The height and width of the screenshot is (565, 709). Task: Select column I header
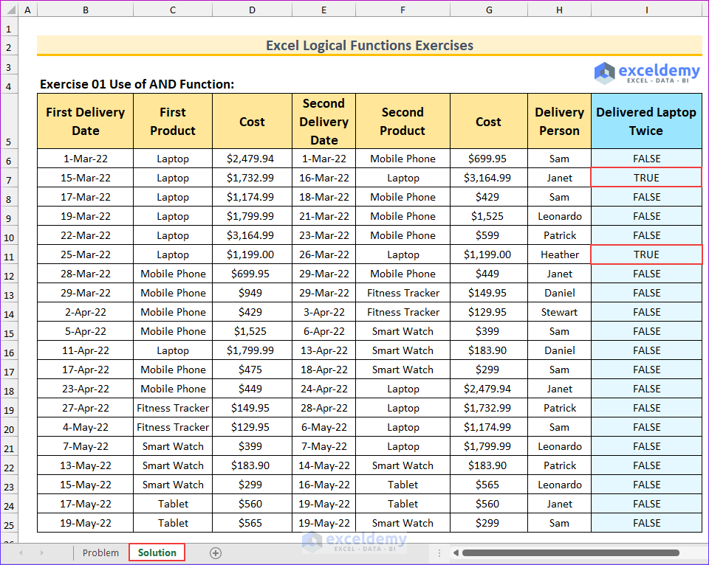pos(647,10)
